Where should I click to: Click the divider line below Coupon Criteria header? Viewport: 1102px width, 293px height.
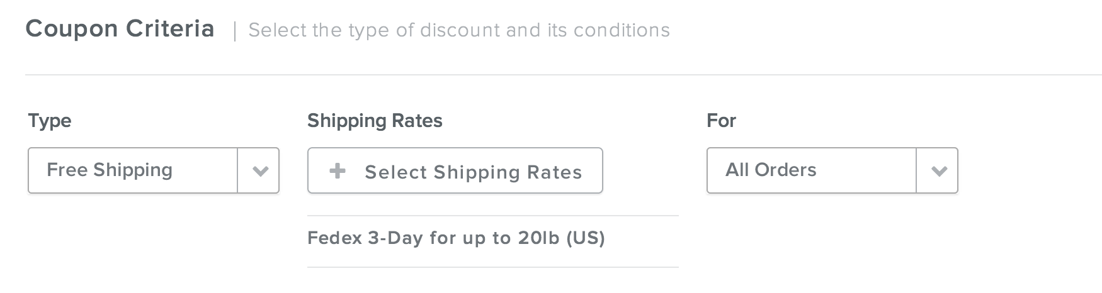pyautogui.click(x=564, y=75)
